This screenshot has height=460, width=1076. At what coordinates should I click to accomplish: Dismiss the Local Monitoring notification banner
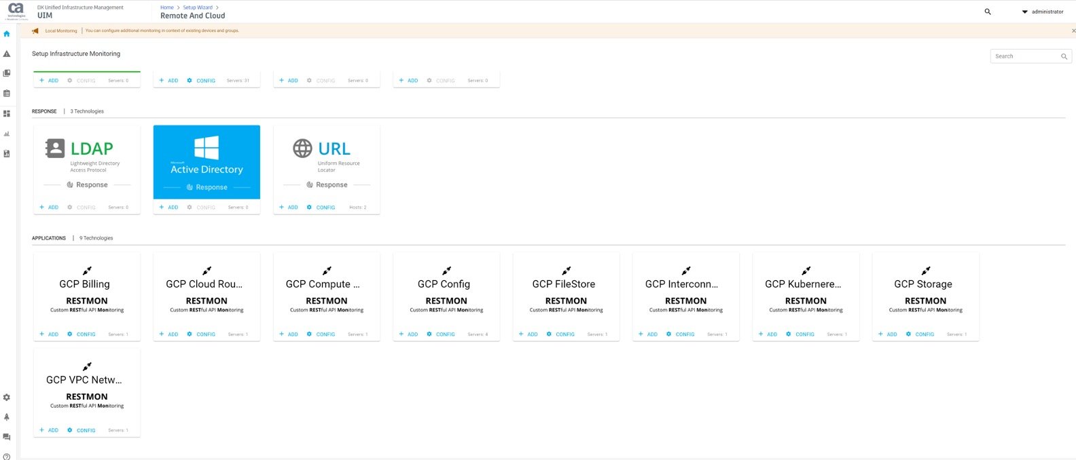pos(1073,31)
